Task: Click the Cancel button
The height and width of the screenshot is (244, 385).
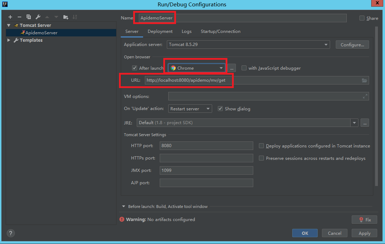Action: [x=335, y=233]
